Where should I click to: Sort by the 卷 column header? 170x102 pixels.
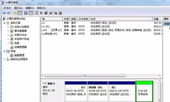52,19
